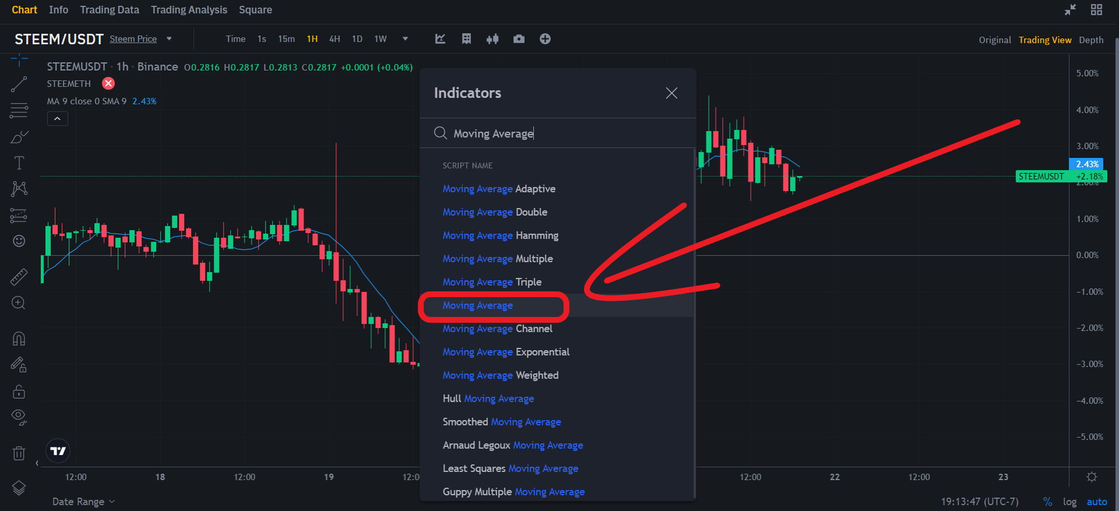Click the trash icon to remove drawings
1119x511 pixels.
tap(19, 453)
